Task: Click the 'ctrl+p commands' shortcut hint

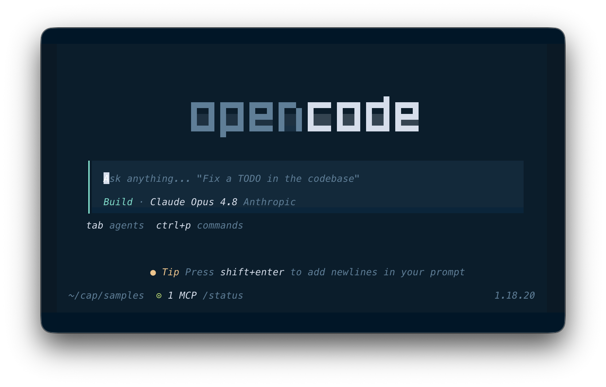Action: pyautogui.click(x=199, y=225)
